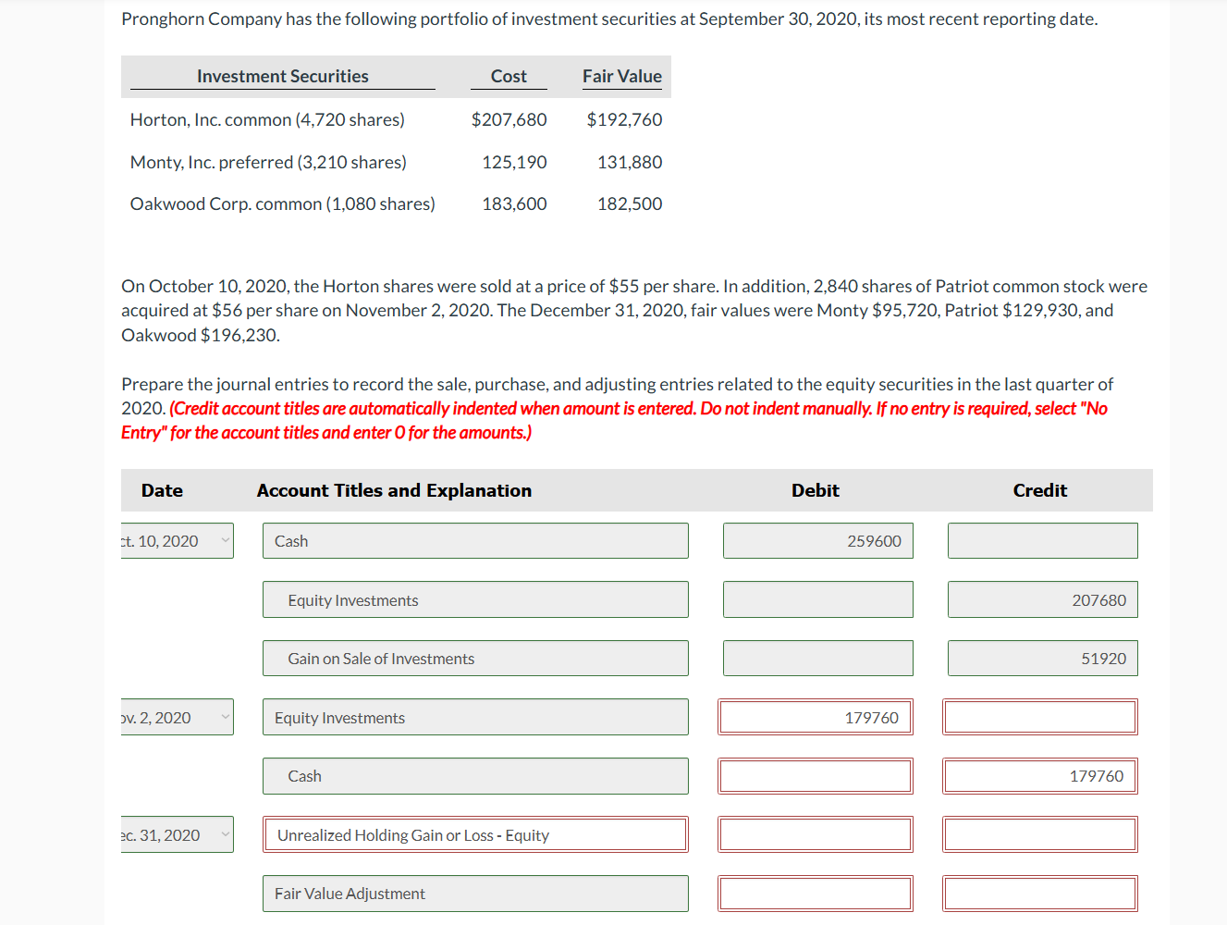This screenshot has height=925, width=1227.
Task: Click the credit field containing 207680
Action: click(1043, 600)
